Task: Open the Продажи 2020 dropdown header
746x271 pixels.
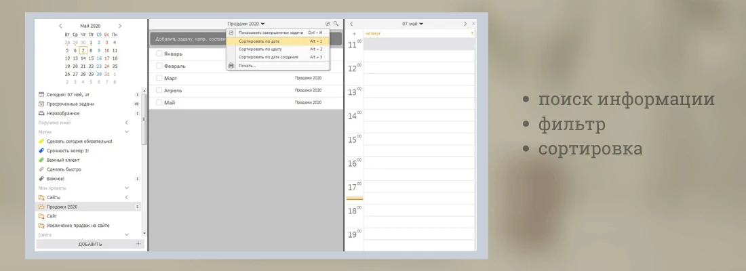Action: pyautogui.click(x=246, y=24)
